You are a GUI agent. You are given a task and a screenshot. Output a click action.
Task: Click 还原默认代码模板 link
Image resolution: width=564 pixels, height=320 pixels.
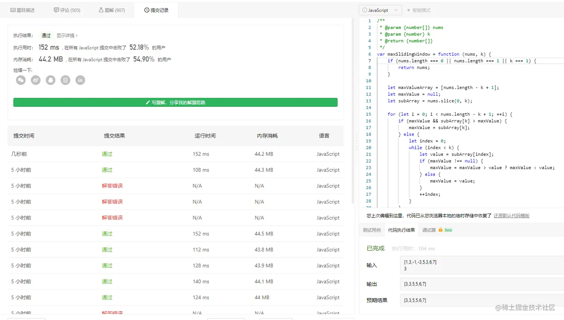(511, 216)
